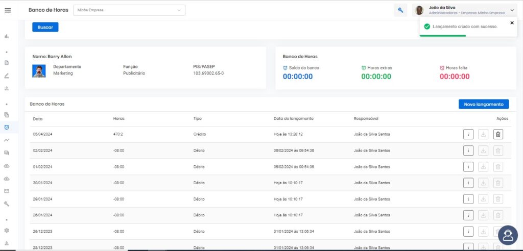
Task: Click the Novo lançamento button
Action: tap(484, 105)
